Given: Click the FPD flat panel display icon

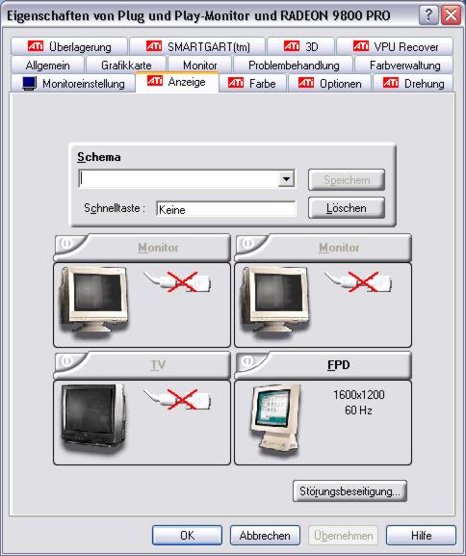Looking at the screenshot, I should tap(276, 420).
